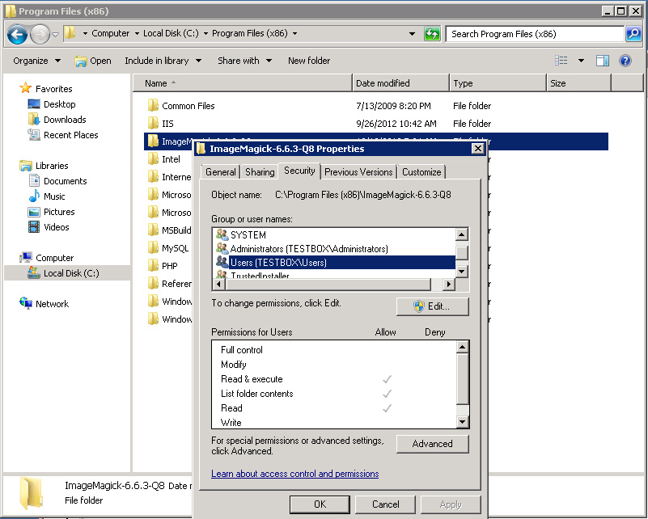Open the address bar history dropdown
This screenshot has height=519, width=648.
click(x=412, y=34)
